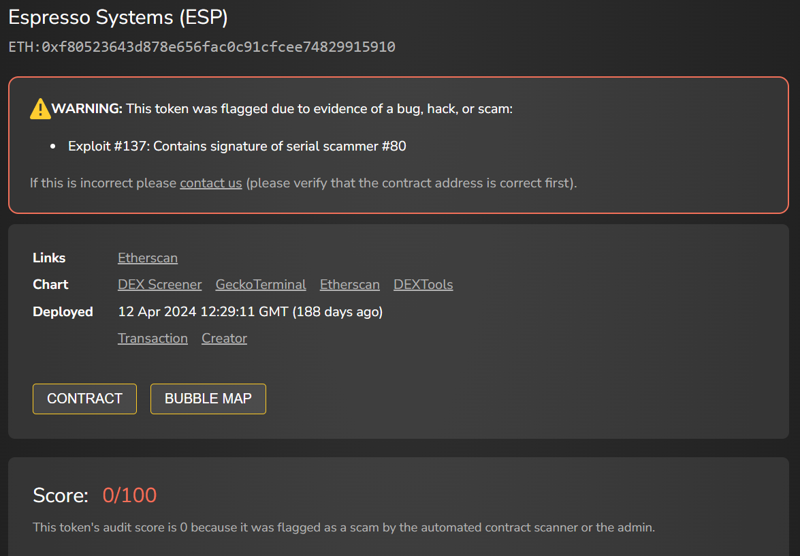Viewport: 800px width, 556px height.
Task: Click the yellow warning triangle icon
Action: tap(40, 108)
